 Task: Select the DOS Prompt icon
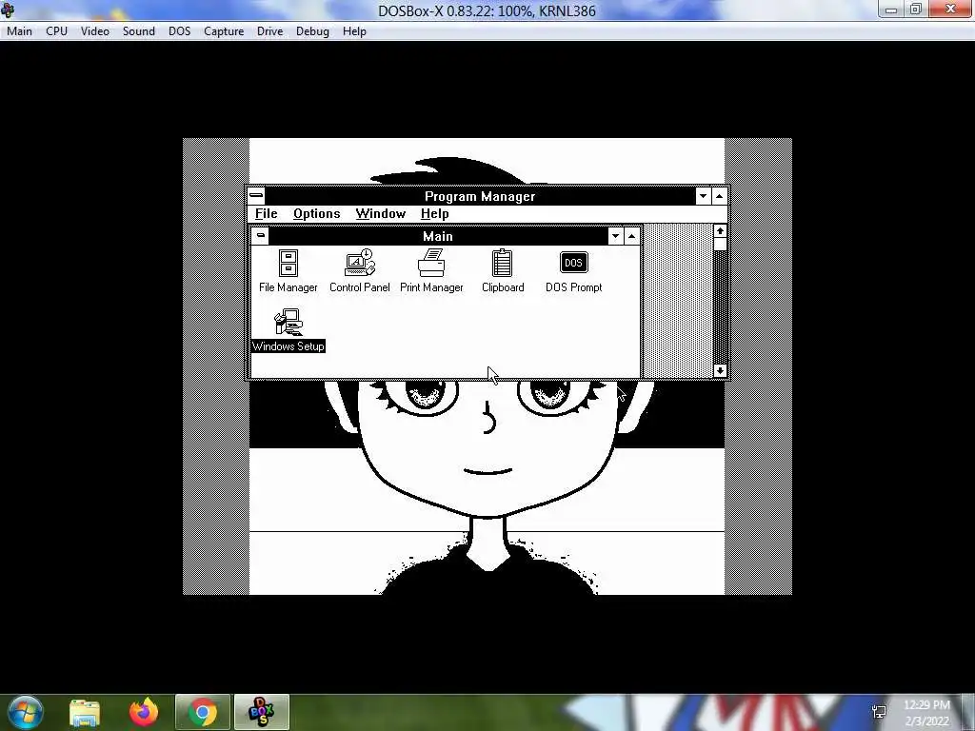pyautogui.click(x=573, y=271)
